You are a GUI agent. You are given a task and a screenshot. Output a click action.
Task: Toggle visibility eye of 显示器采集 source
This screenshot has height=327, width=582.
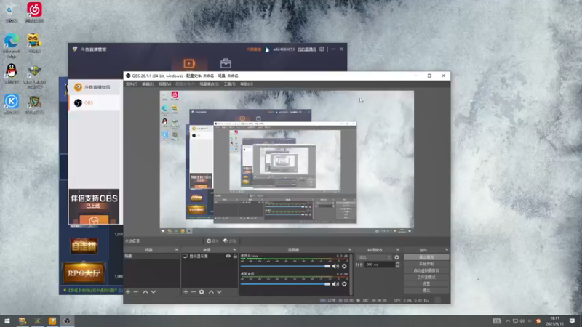coord(228,257)
